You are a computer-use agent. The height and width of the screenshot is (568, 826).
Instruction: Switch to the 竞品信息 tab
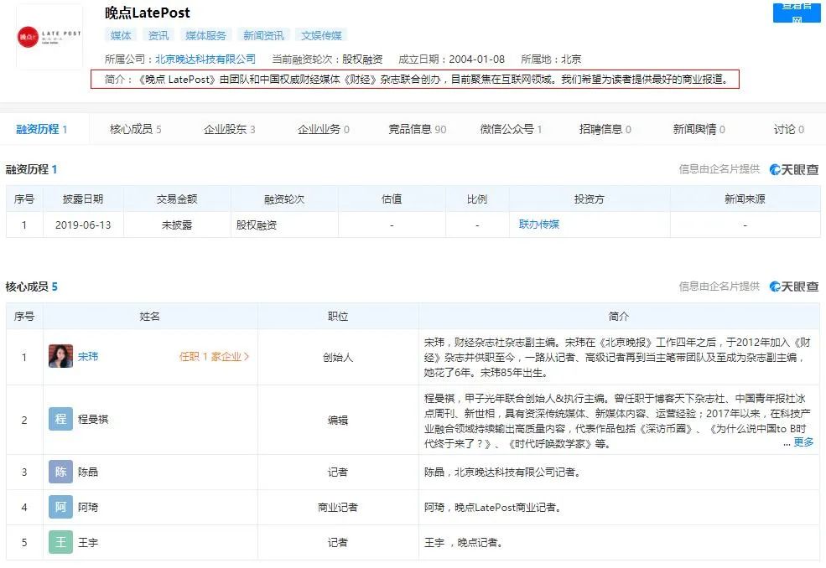click(418, 129)
